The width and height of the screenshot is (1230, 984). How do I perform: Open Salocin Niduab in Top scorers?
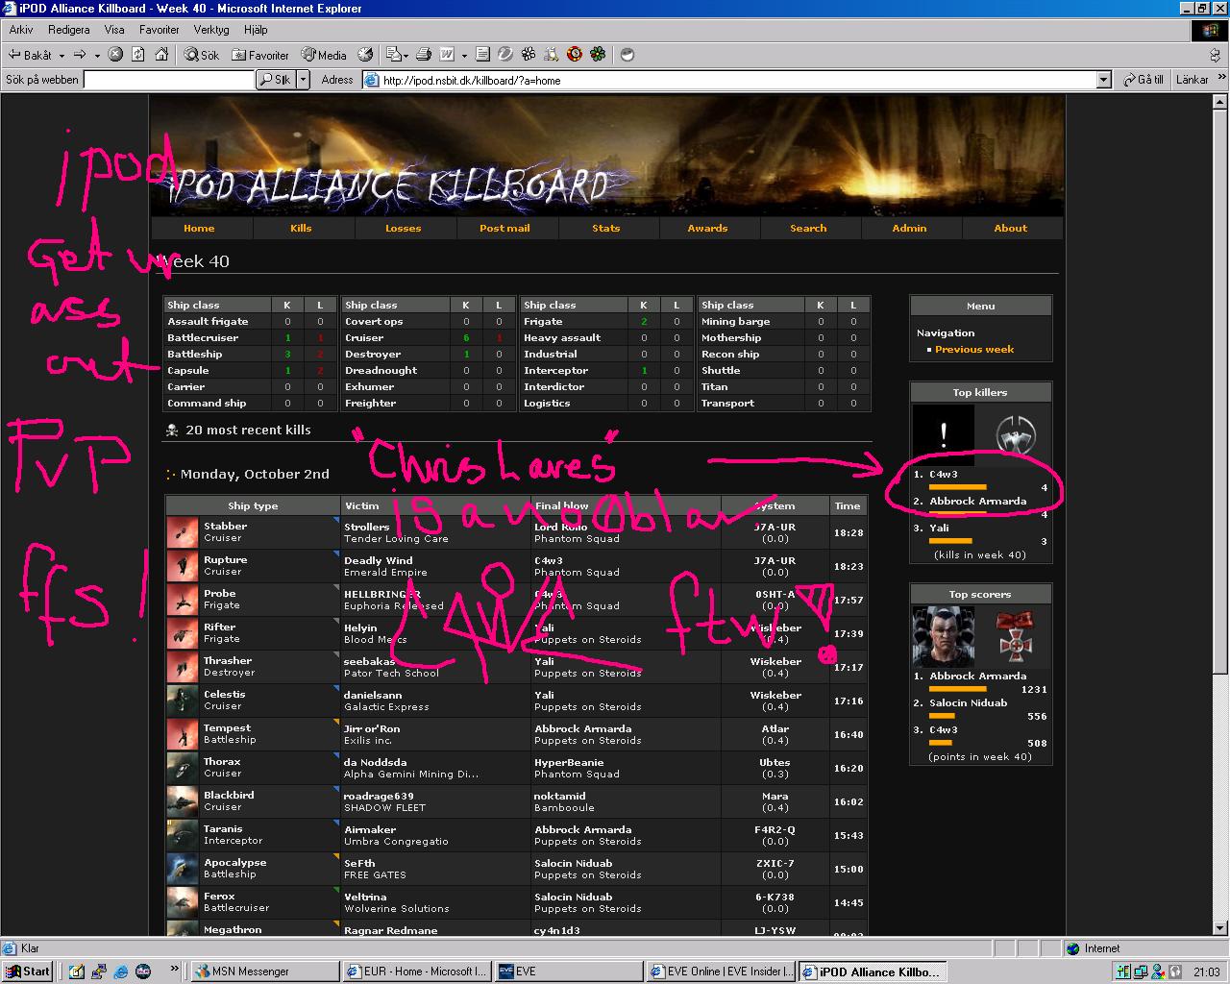969,702
